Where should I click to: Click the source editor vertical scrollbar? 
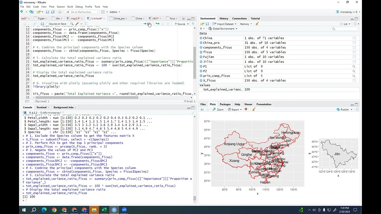(195, 62)
